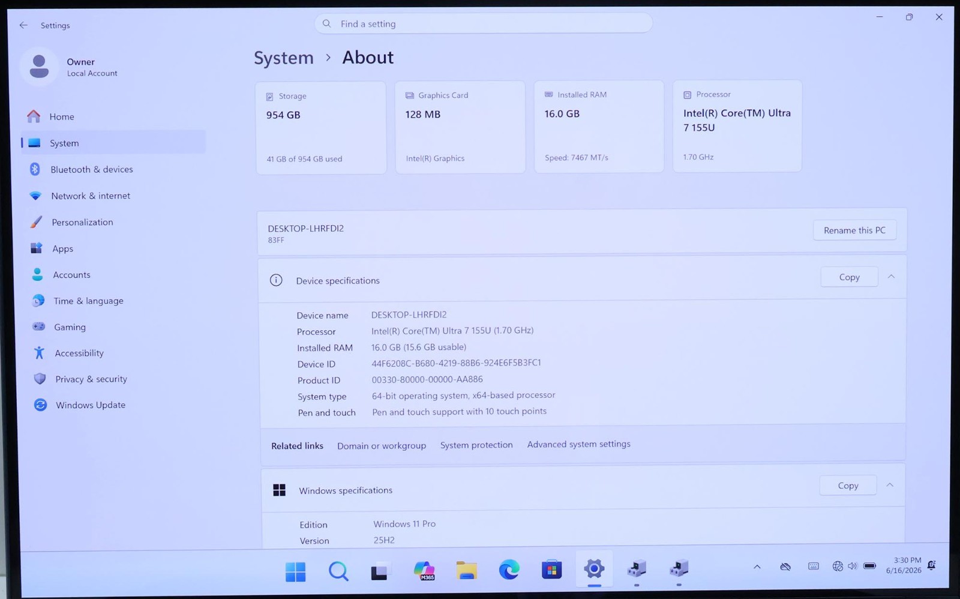Click the Installed RAM value 16.0 GB (15.6 GB usable)
Screen dimensions: 960x599
click(x=419, y=347)
